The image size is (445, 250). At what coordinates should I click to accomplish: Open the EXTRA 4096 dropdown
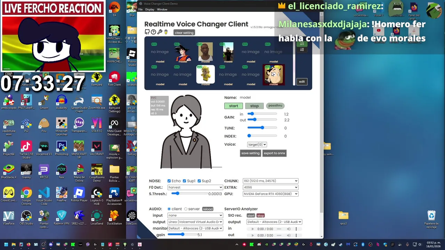point(270,187)
